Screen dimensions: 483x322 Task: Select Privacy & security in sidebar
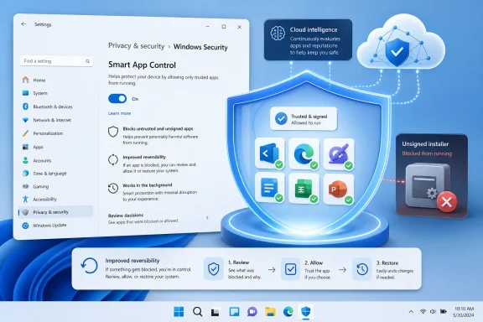coord(55,212)
